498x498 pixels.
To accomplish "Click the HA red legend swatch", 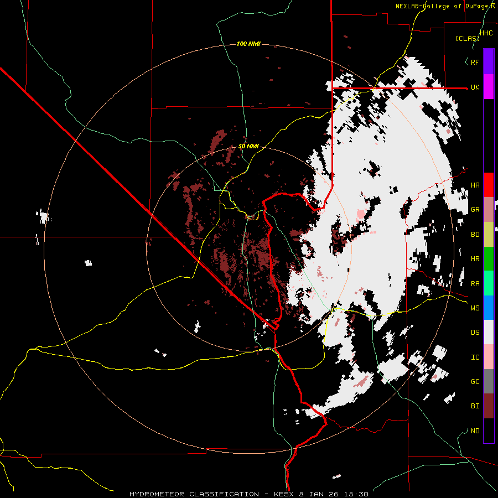I will click(x=489, y=185).
